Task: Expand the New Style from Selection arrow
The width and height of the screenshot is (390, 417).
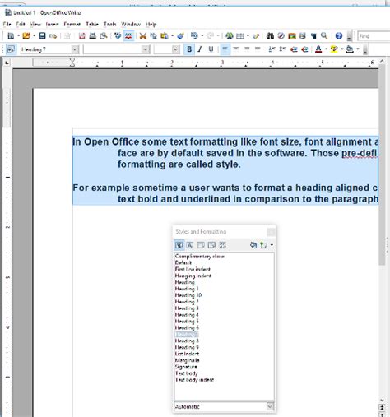Action: 272,245
